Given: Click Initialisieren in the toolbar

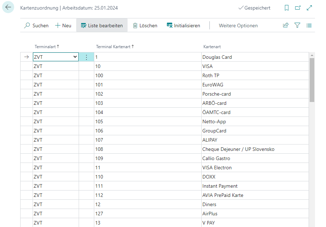Looking at the screenshot, I should pyautogui.click(x=183, y=25).
